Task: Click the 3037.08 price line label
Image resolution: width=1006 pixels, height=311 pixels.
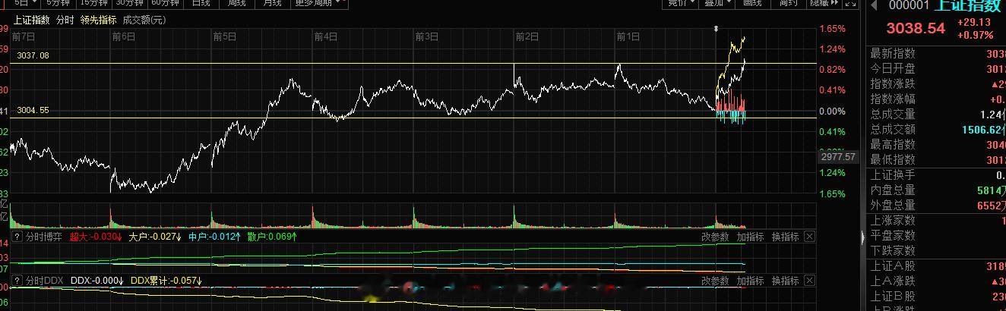Action: tap(33, 55)
